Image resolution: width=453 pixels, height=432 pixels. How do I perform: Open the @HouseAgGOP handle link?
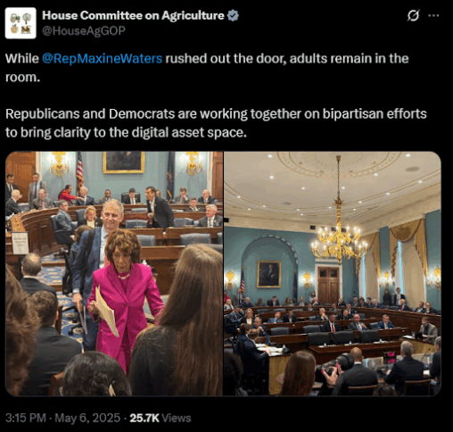click(84, 30)
